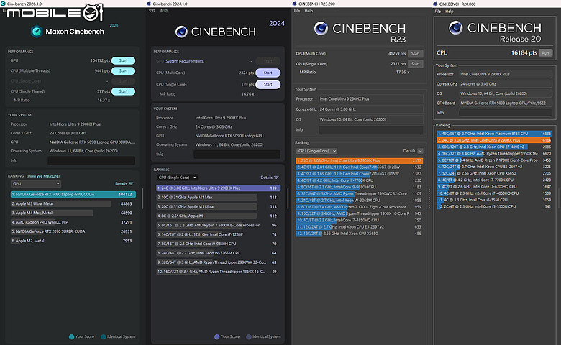Open How We Measure link in Cinebench 2026
The height and width of the screenshot is (345, 561).
43,176
